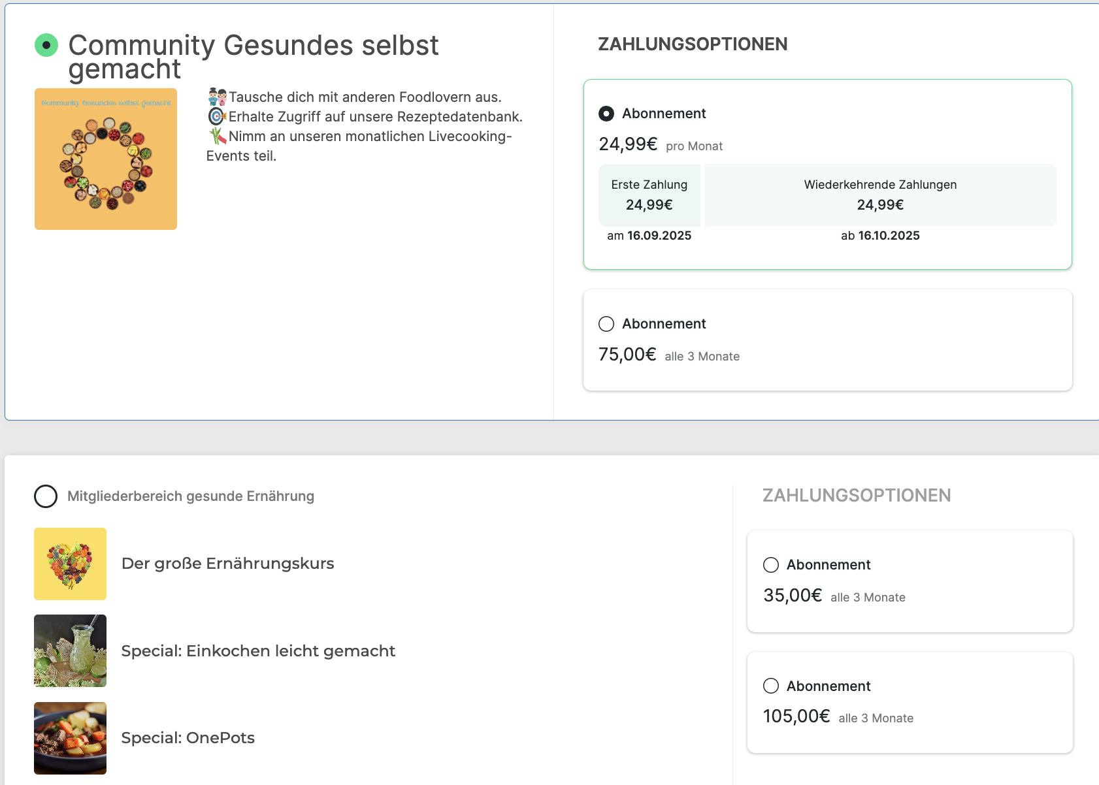This screenshot has width=1099, height=785.
Task: Select the Community Gesundes selbst gemacht product radio
Action: point(46,45)
